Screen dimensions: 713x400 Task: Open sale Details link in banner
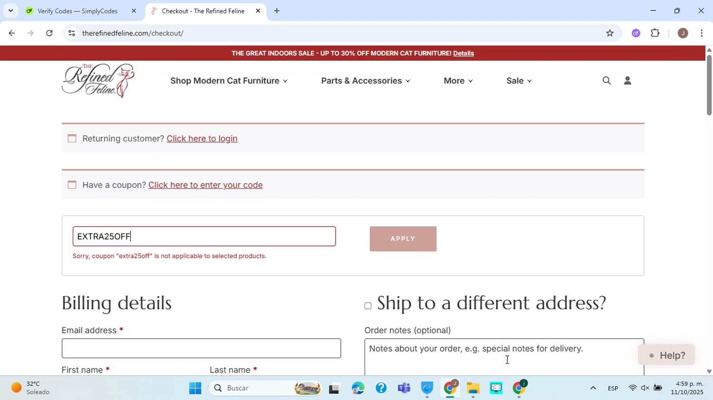463,54
